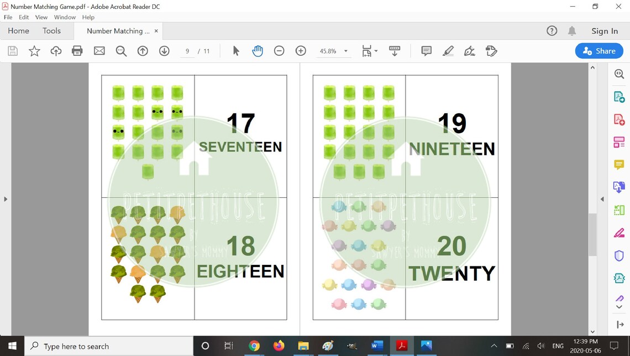Click inside the page number field

187,51
